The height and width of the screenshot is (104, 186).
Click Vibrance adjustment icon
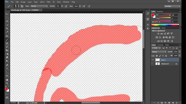point(171,34)
